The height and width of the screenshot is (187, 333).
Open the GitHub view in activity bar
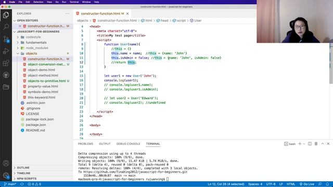tap(6, 75)
